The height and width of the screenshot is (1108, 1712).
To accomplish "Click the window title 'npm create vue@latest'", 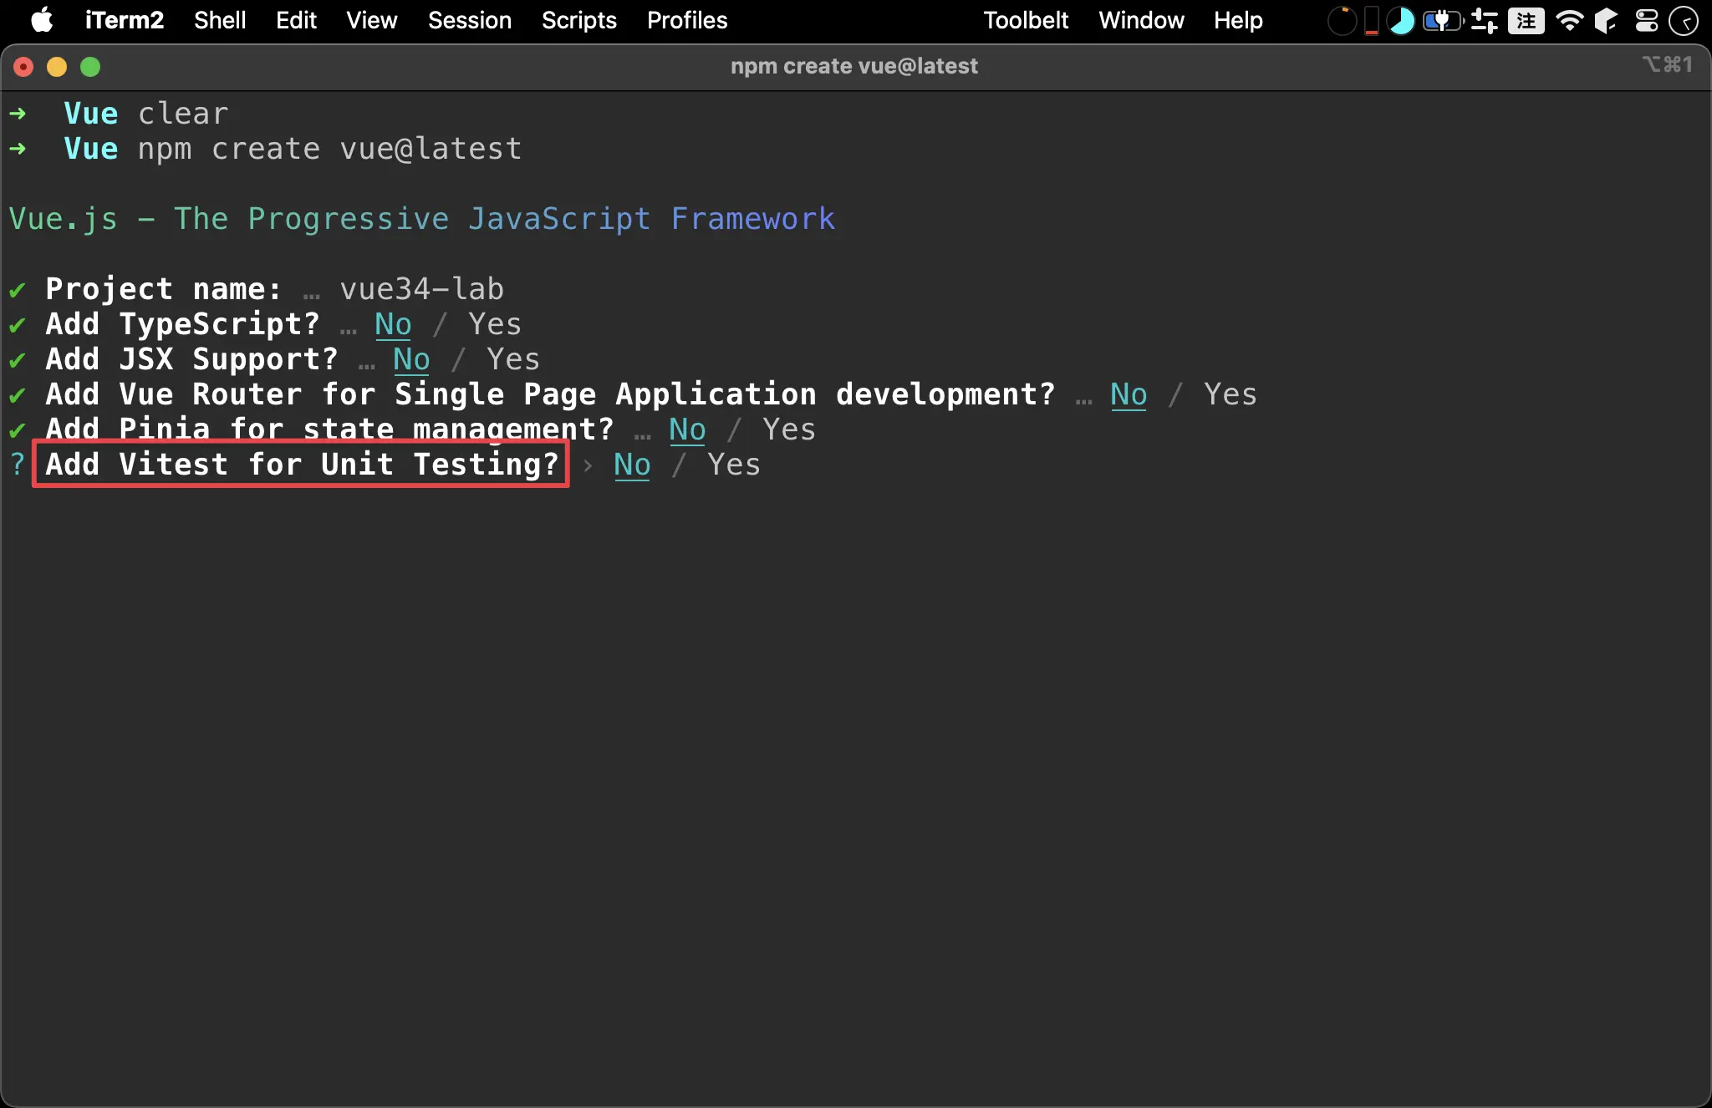I will pyautogui.click(x=854, y=66).
